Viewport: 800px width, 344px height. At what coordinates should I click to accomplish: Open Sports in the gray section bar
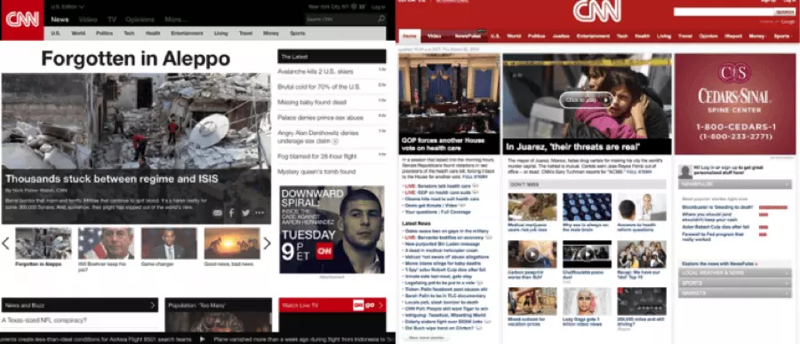(x=298, y=33)
